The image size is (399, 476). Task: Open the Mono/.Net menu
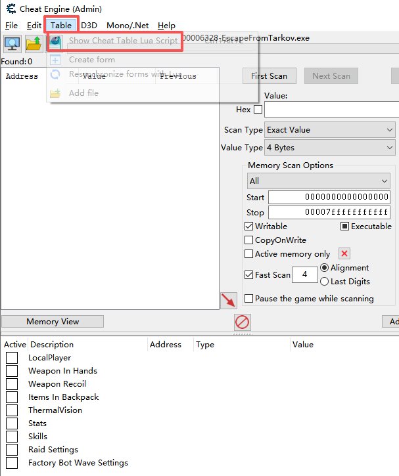(x=128, y=26)
